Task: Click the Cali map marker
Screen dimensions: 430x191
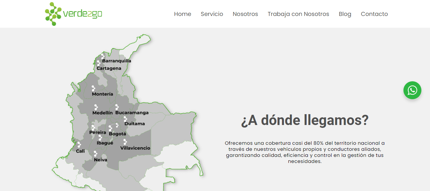Action: 79,145
